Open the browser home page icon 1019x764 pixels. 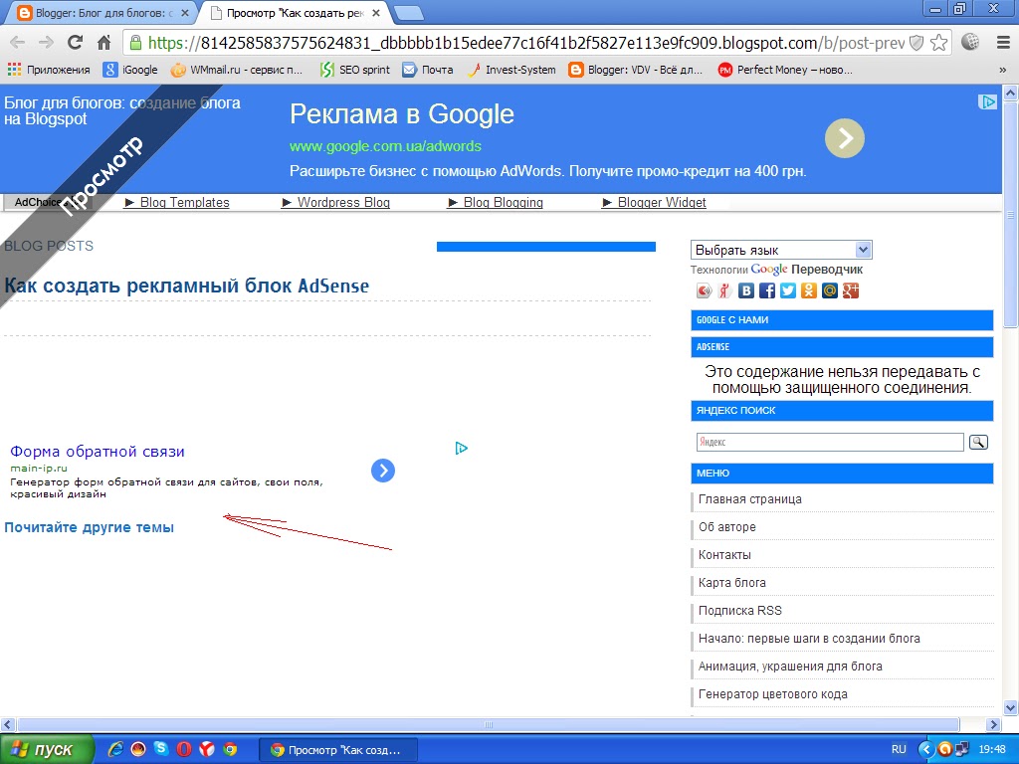tap(103, 43)
